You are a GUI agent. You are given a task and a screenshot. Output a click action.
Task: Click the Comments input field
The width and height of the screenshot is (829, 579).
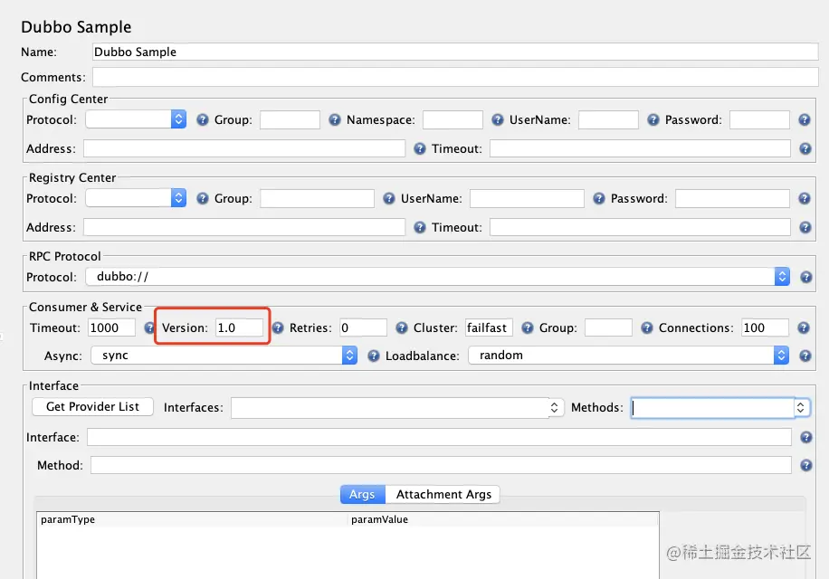pyautogui.click(x=455, y=77)
